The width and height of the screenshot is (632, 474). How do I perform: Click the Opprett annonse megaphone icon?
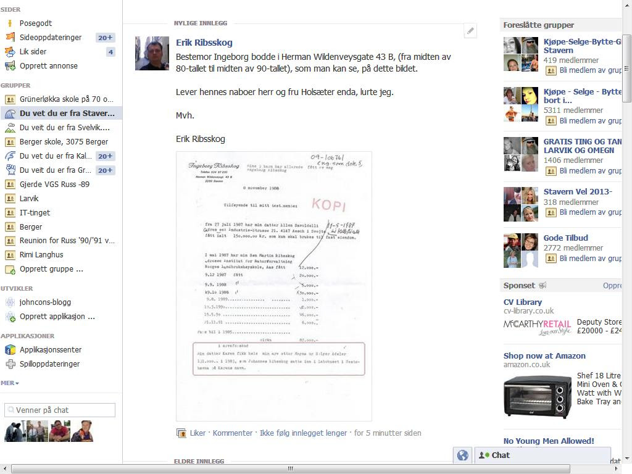coord(10,65)
